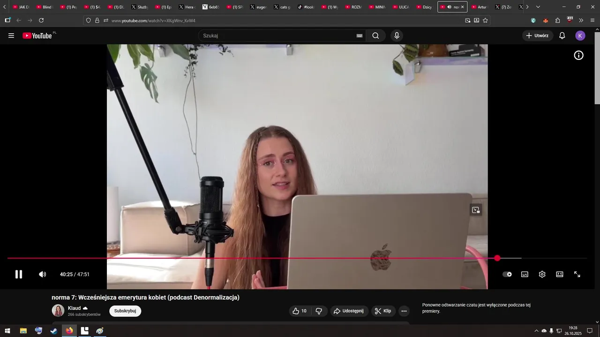This screenshot has width=600, height=337.
Task: Click the Udostępnij share button
Action: [x=348, y=311]
